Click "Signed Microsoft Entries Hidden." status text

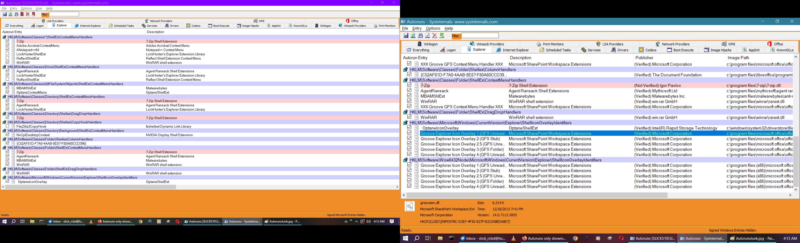(346, 215)
